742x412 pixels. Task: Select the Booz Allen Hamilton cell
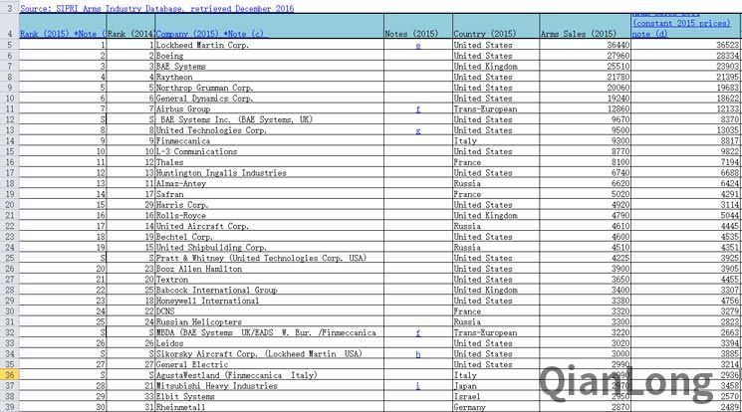click(x=269, y=269)
